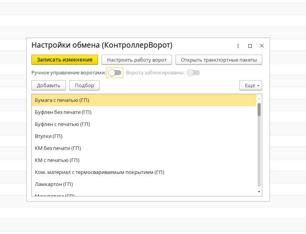Open Настроить работу ворот settings

point(137,60)
